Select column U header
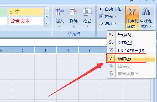157x102 pixels. click(68, 50)
